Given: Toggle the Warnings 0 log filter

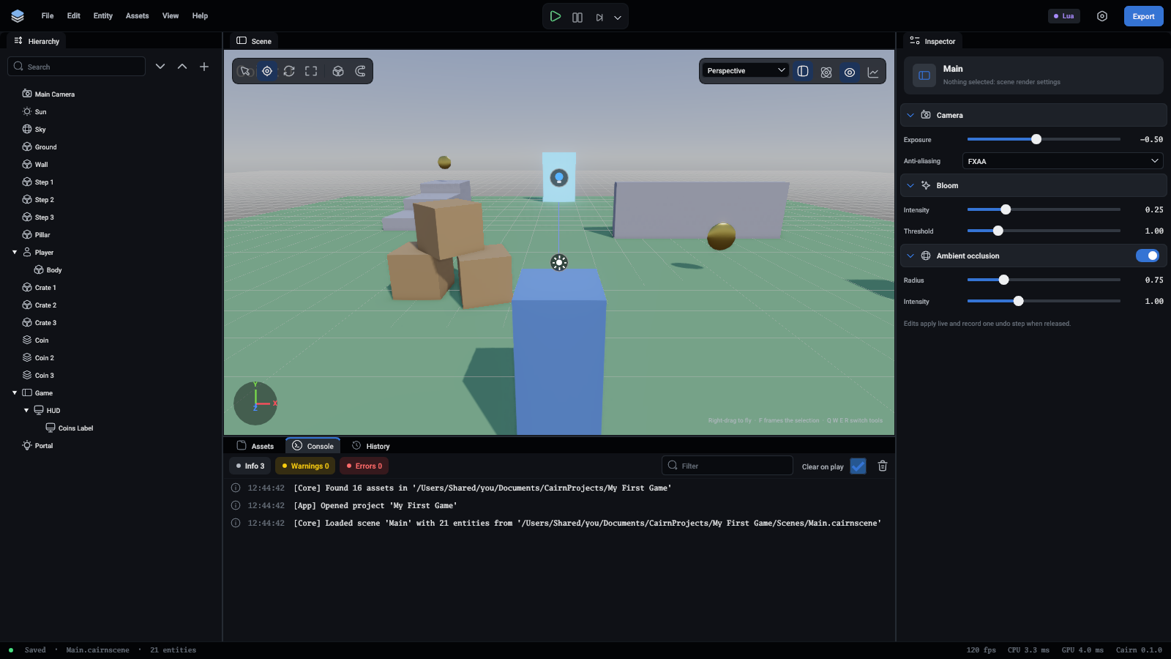Looking at the screenshot, I should [x=305, y=466].
